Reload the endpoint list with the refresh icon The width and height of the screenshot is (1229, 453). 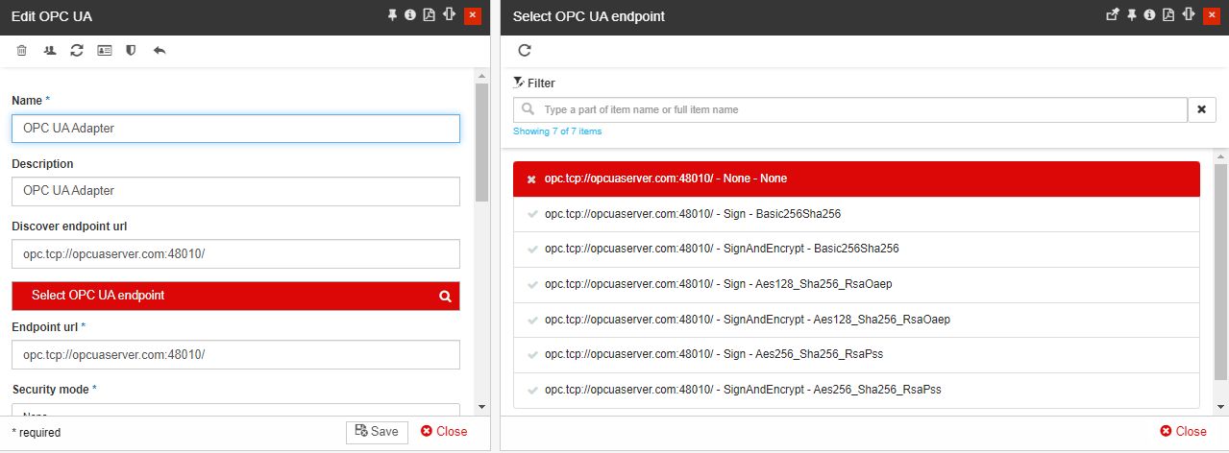(x=525, y=51)
